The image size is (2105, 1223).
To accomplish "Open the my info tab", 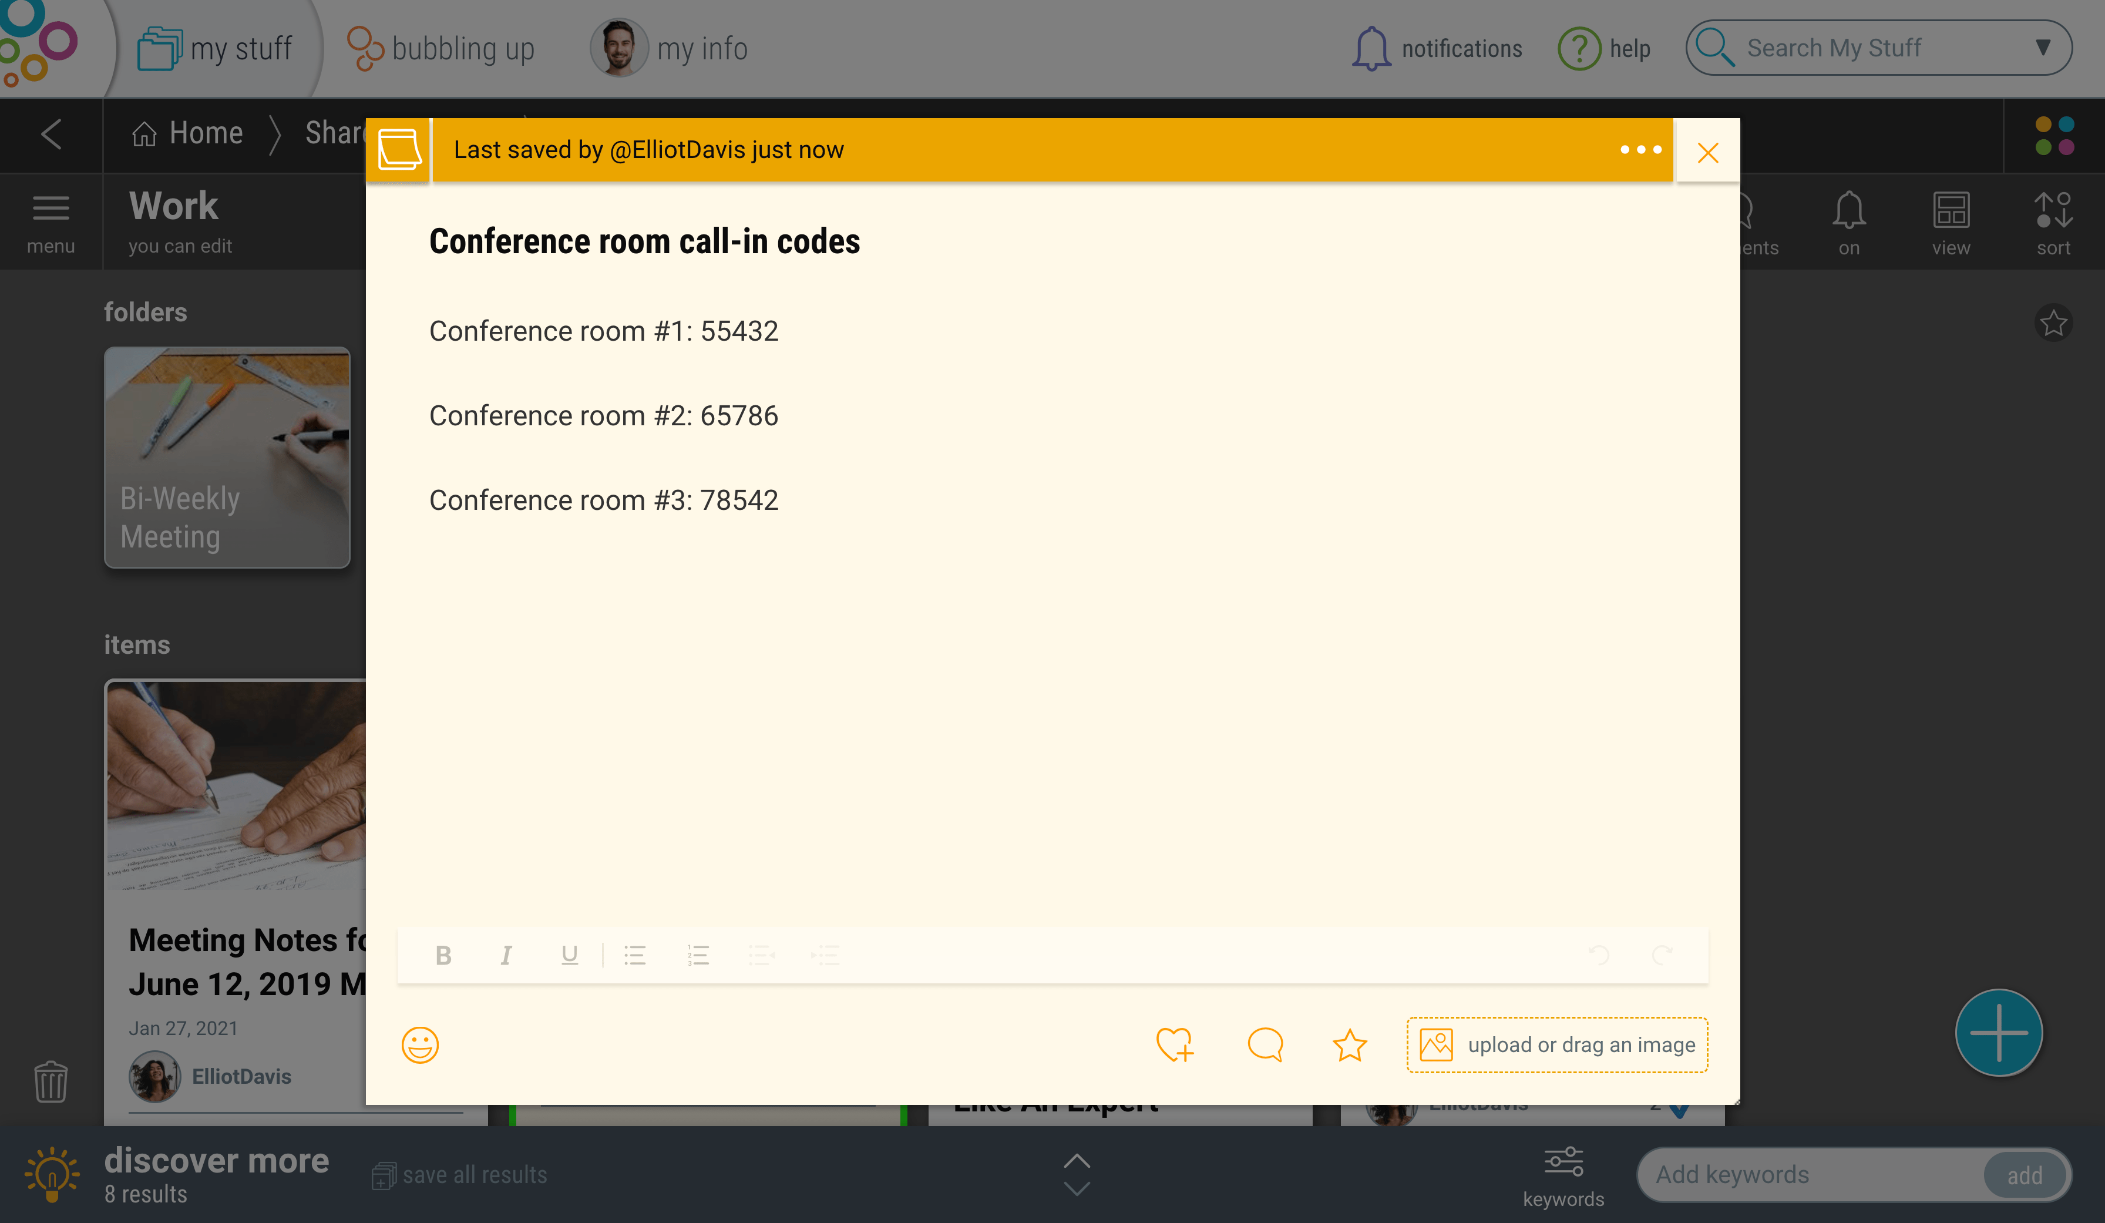I will point(669,48).
